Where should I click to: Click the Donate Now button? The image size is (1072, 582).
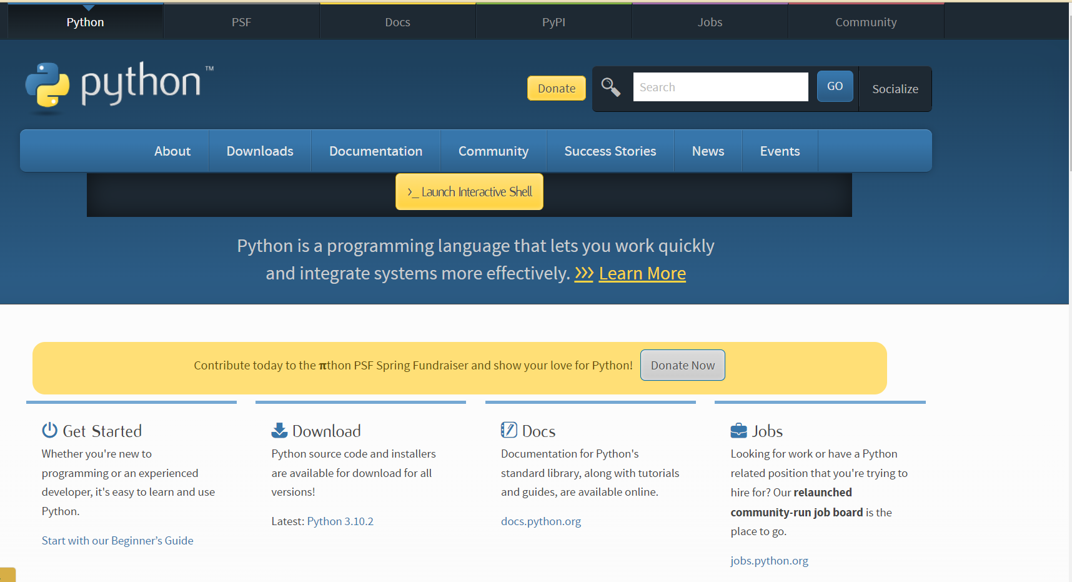pos(683,365)
